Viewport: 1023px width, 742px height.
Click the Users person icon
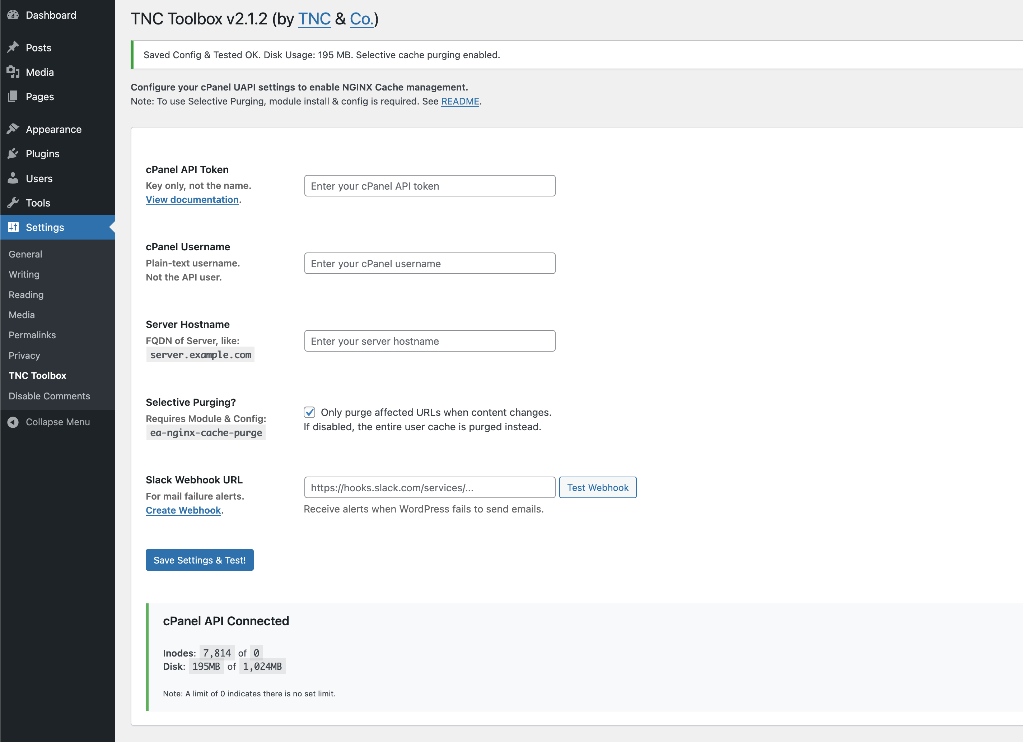tap(13, 178)
